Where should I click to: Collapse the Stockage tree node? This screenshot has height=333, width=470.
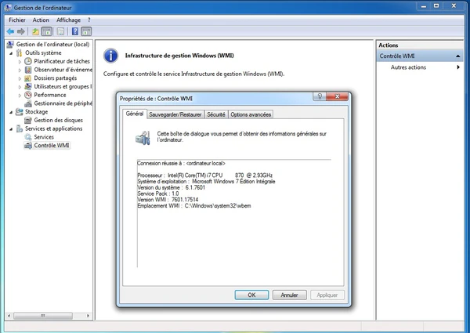pos(11,112)
